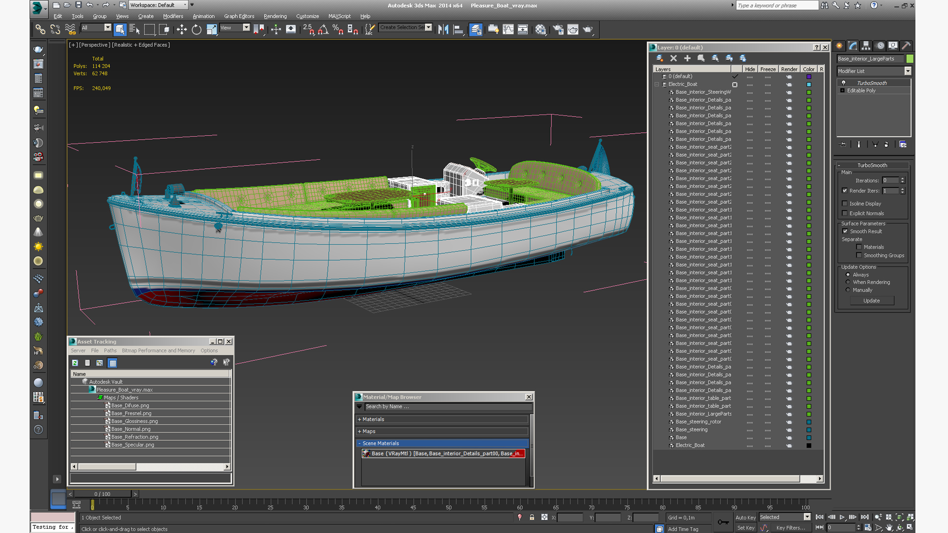
Task: Click the Set Key button
Action: pyautogui.click(x=745, y=528)
